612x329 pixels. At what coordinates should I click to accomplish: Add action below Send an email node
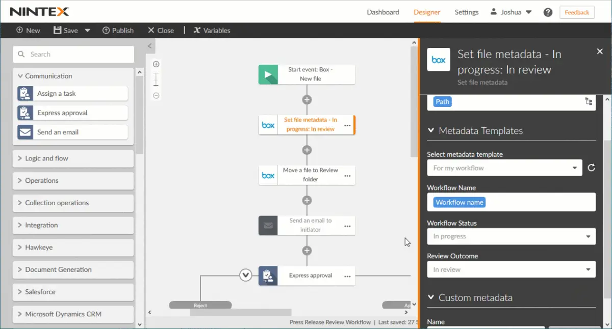pos(307,251)
